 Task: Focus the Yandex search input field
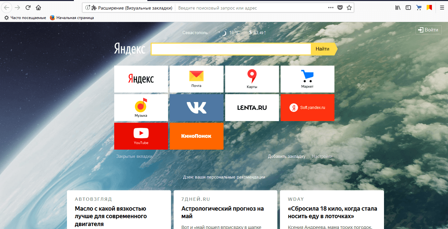231,49
